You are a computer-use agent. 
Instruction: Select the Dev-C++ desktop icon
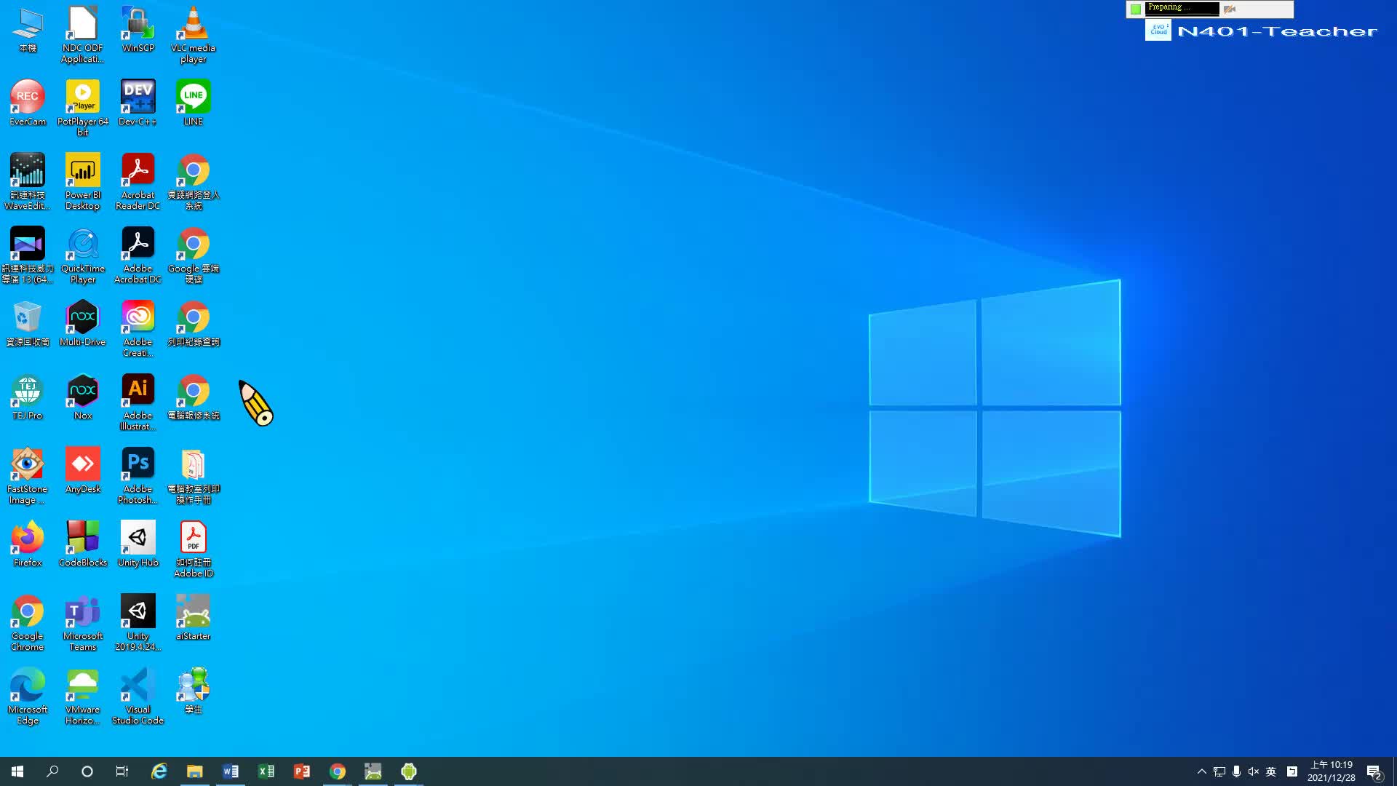[x=138, y=103]
